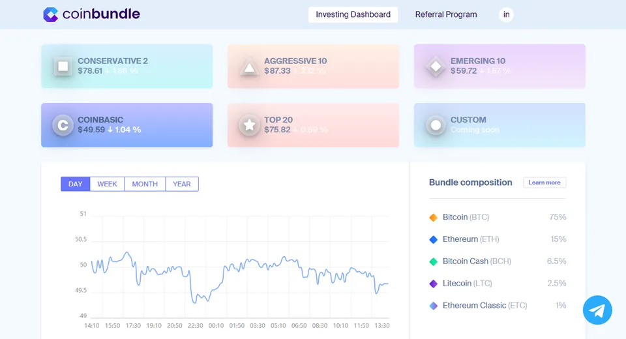Click the 15% Ethereum allocation value
The image size is (626, 339).
click(x=559, y=239)
